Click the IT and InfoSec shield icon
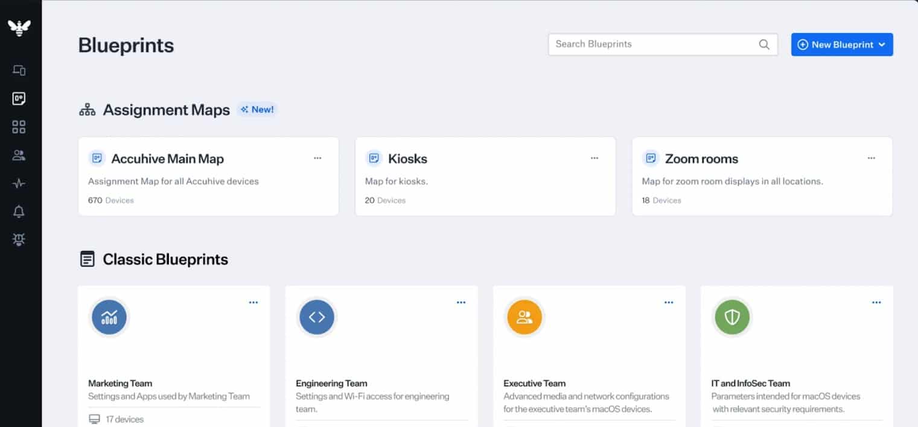 tap(732, 317)
